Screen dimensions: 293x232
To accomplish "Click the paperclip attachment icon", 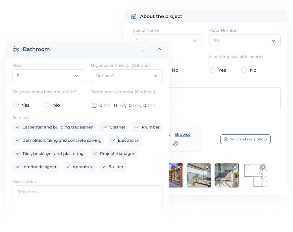I will point(176,143).
